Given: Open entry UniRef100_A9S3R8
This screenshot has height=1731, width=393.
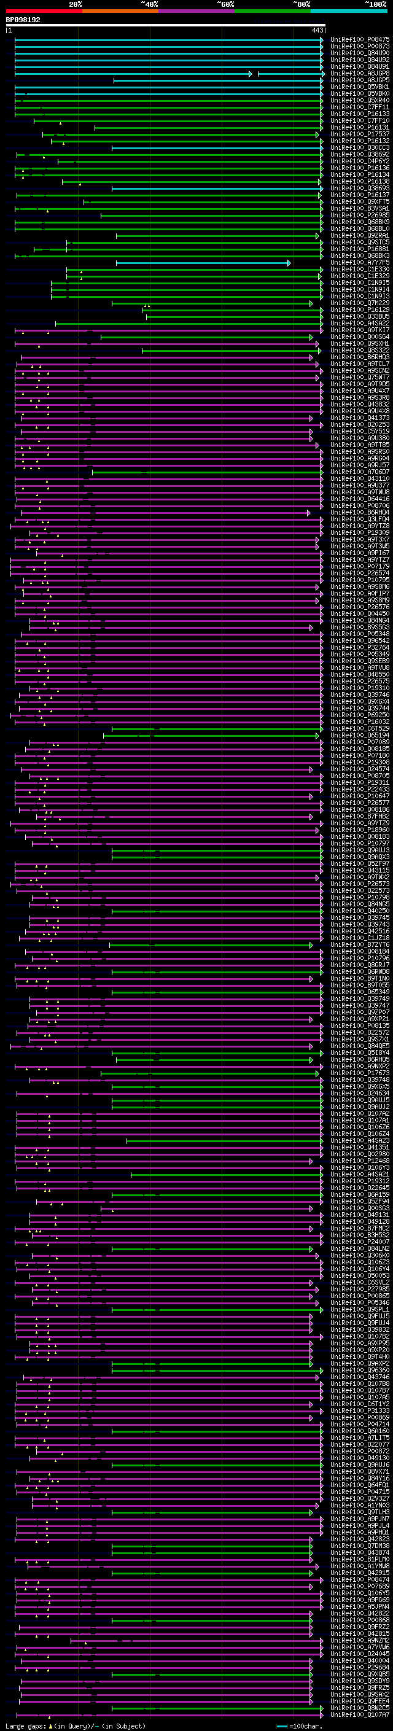Looking at the screenshot, I should 359,398.
